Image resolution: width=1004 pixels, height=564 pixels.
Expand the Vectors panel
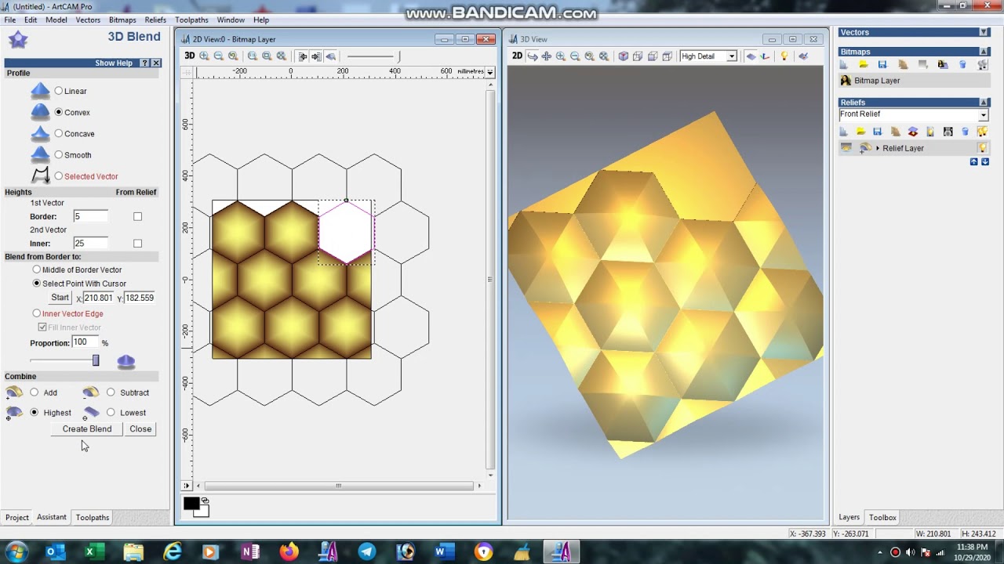coord(984,32)
